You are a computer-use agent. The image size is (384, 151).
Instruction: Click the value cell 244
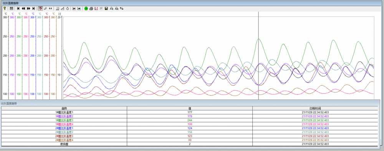(190, 120)
